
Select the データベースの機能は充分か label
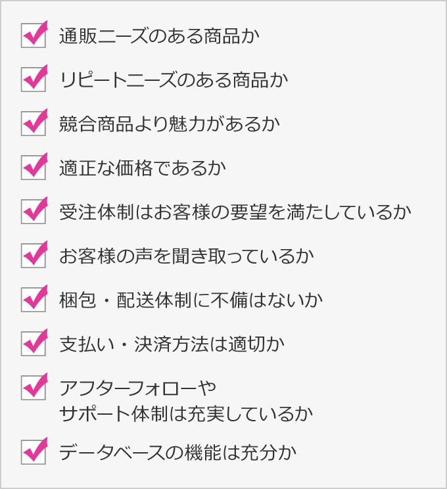click(x=177, y=452)
